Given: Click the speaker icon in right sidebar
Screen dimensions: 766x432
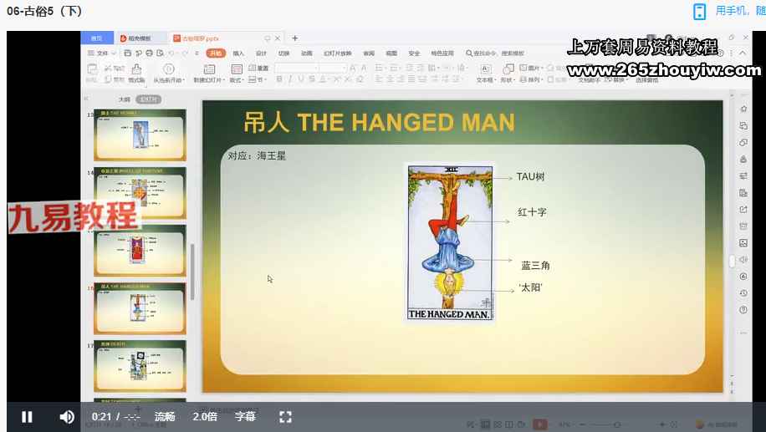Looking at the screenshot, I should click(743, 259).
